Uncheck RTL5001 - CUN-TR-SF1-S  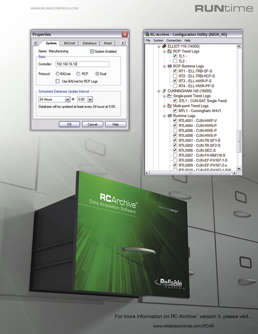click(x=175, y=140)
